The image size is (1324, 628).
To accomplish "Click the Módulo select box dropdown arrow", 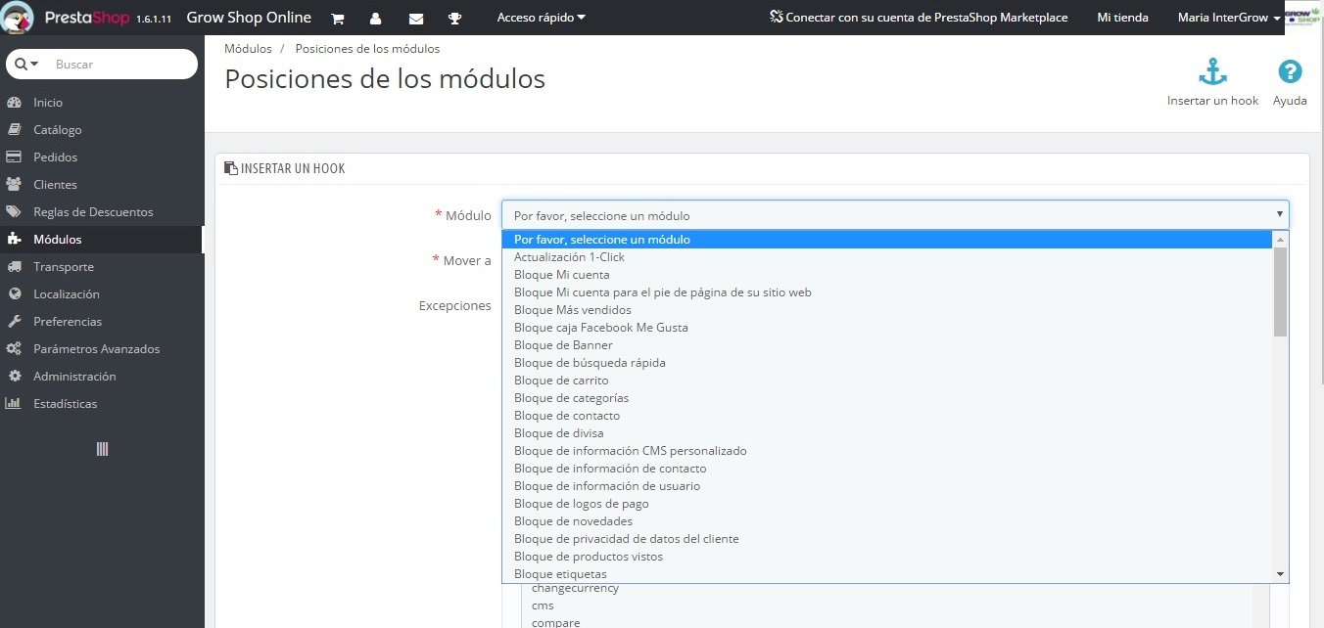I will (x=1279, y=214).
